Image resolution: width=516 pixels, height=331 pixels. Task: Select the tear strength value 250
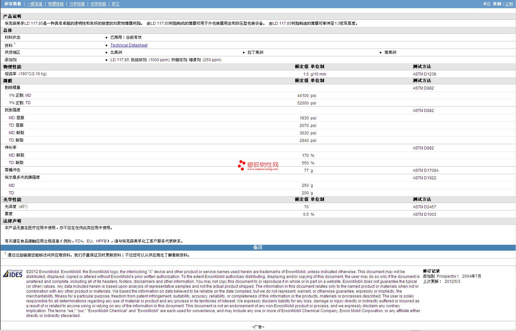[x=305, y=186]
